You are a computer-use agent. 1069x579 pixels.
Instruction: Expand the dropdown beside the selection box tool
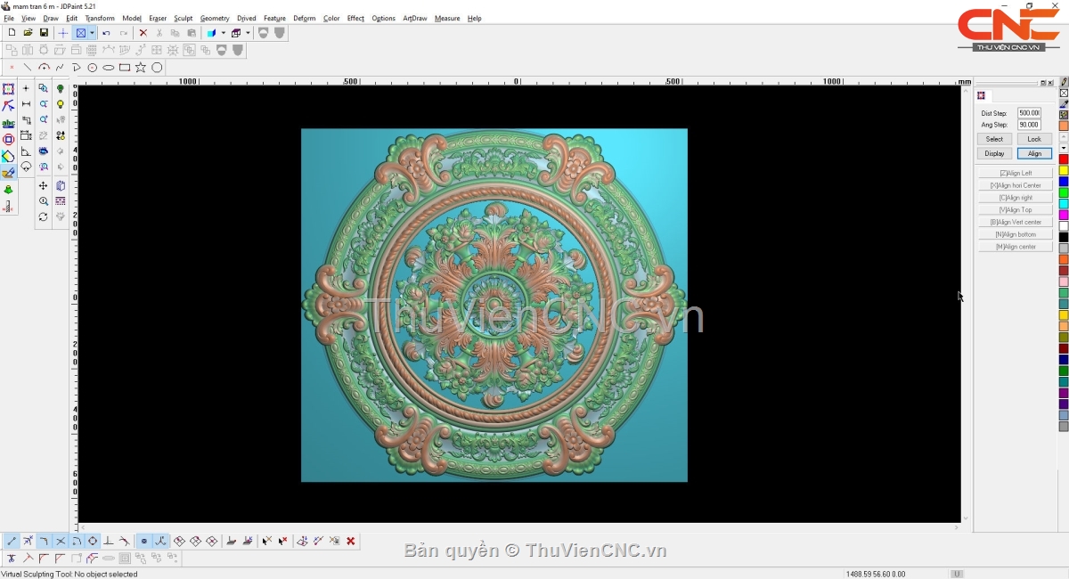(92, 33)
